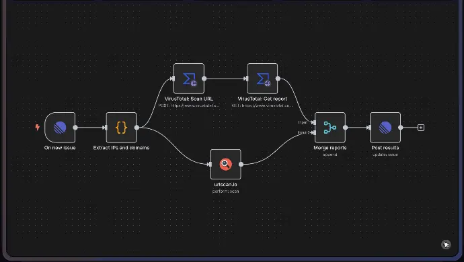
Task: Click the Input 2 port on Merge reports
Action: 313,132
